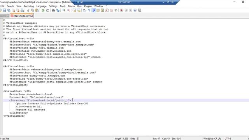Viewport: 249px width, 140px height.
Task: Open the Plugins menu
Action: 88,6
